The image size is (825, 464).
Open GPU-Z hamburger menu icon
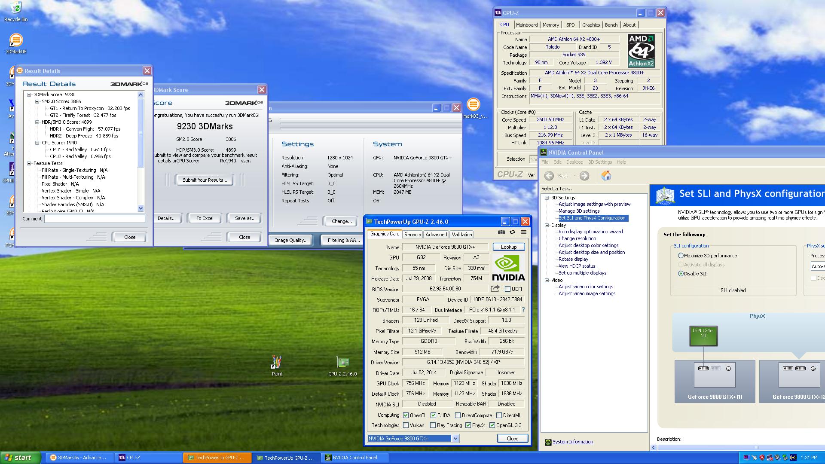(523, 232)
